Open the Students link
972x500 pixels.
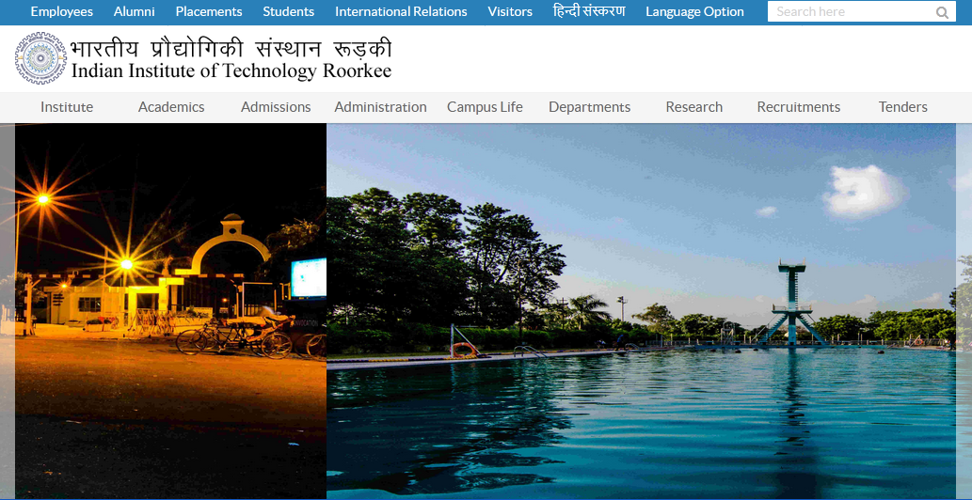click(x=289, y=12)
